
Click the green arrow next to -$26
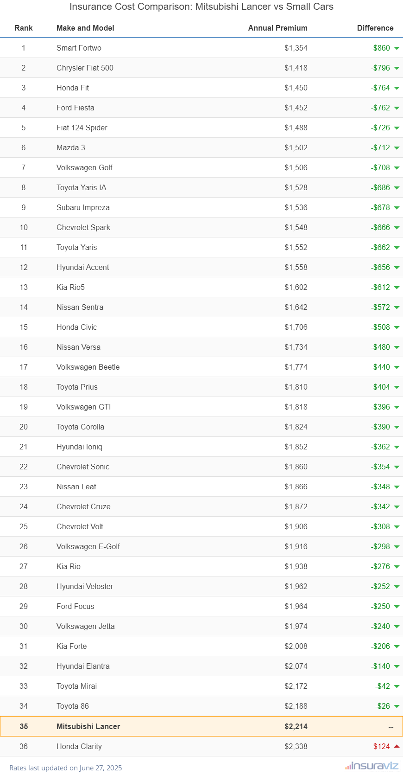[397, 706]
